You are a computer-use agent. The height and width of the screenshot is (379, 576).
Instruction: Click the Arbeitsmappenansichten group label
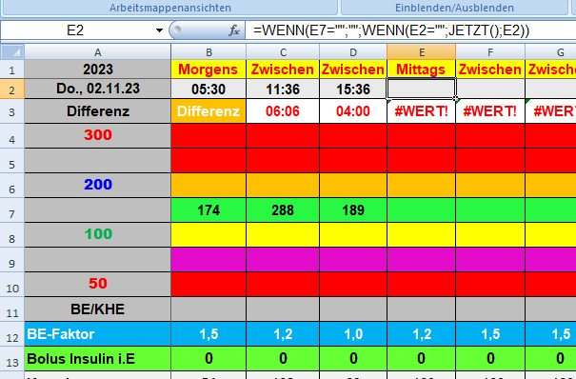tap(170, 8)
